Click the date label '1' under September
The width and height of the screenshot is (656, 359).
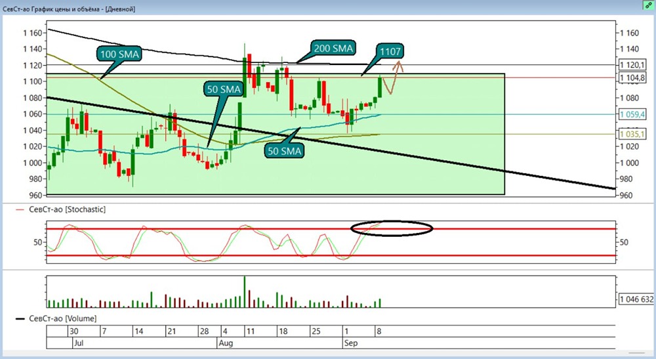point(346,331)
